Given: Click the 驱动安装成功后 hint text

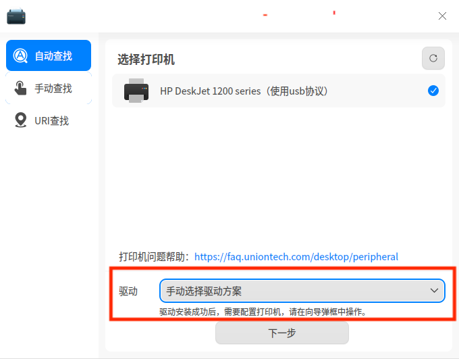Looking at the screenshot, I should (x=263, y=312).
